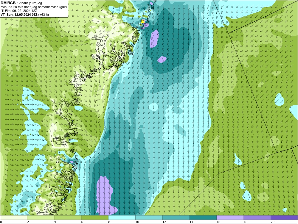Click the 16–18 m/s light purple swatch
298x224 pixels.
point(230,217)
